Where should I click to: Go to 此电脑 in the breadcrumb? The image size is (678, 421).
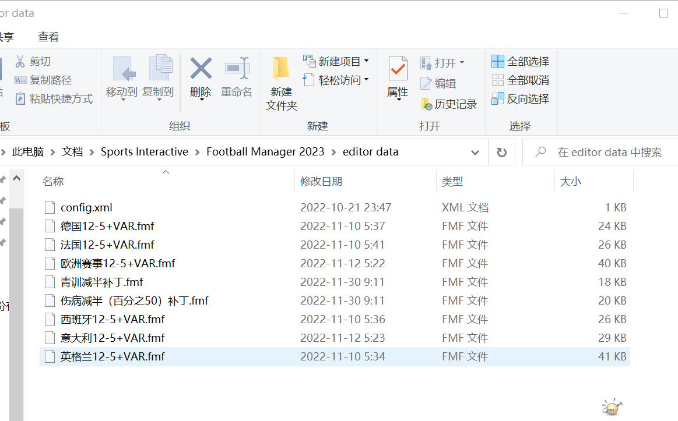pyautogui.click(x=28, y=152)
